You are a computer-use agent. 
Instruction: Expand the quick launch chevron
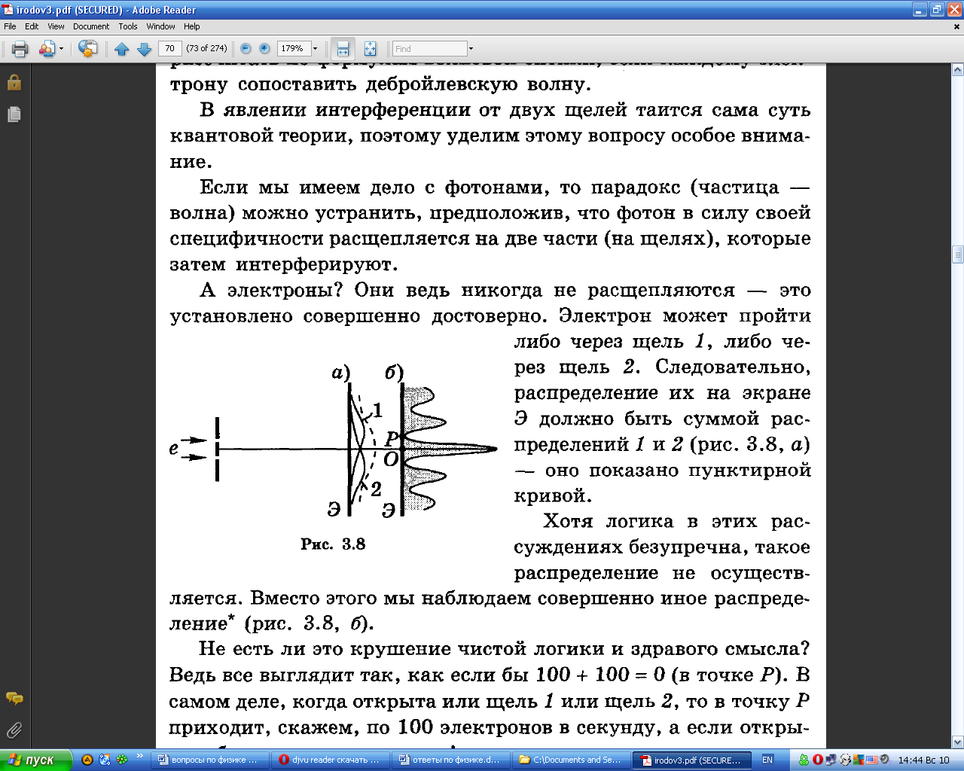[x=140, y=756]
